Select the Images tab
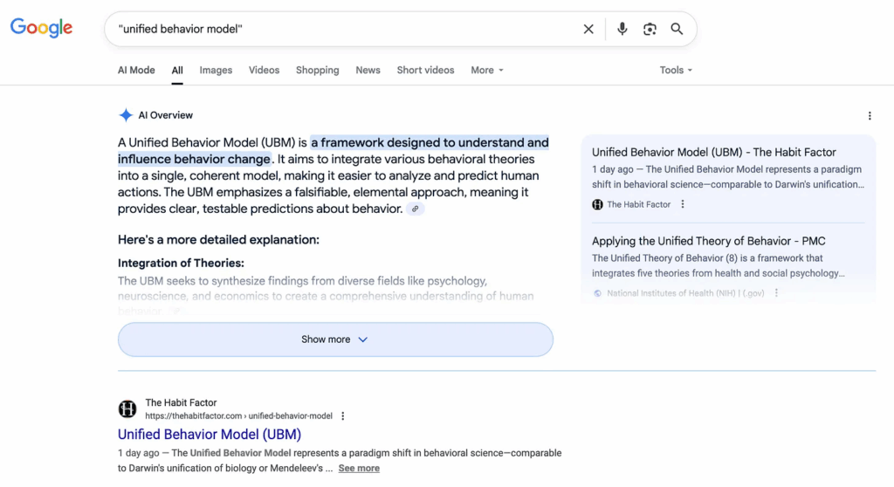894x487 pixels. (x=216, y=70)
